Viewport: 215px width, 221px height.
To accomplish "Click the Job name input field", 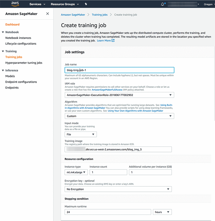I will tap(119, 70).
